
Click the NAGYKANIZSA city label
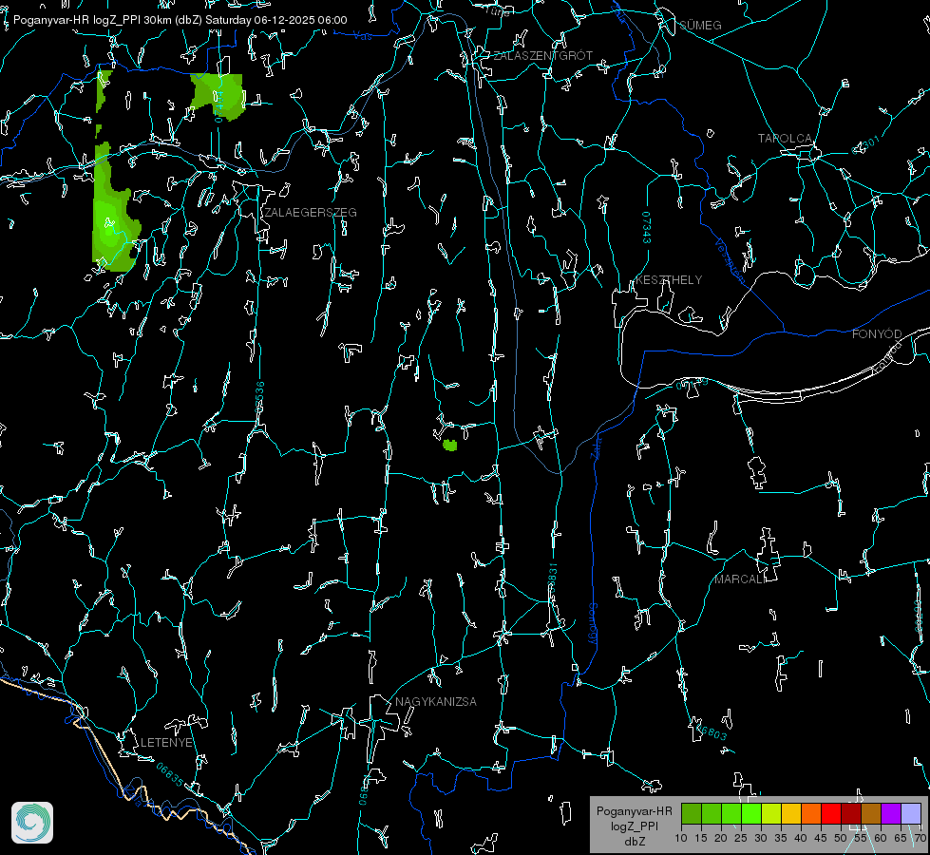pyautogui.click(x=436, y=702)
